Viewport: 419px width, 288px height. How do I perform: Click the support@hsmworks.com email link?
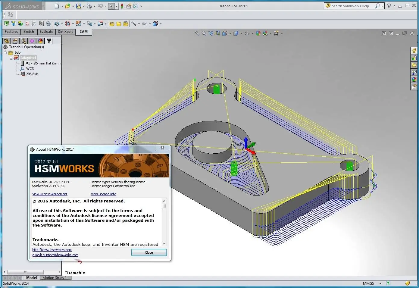(55, 255)
